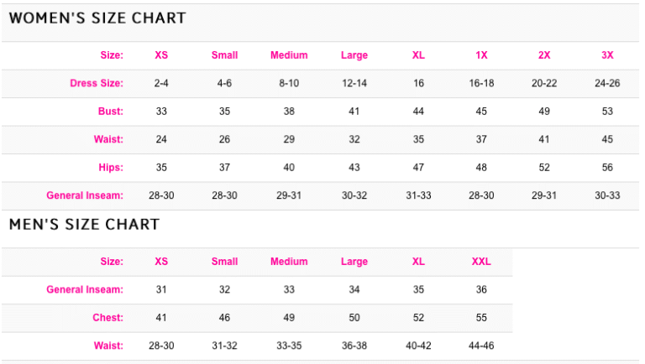
Task: Select the Hips row label
Action: tap(110, 168)
